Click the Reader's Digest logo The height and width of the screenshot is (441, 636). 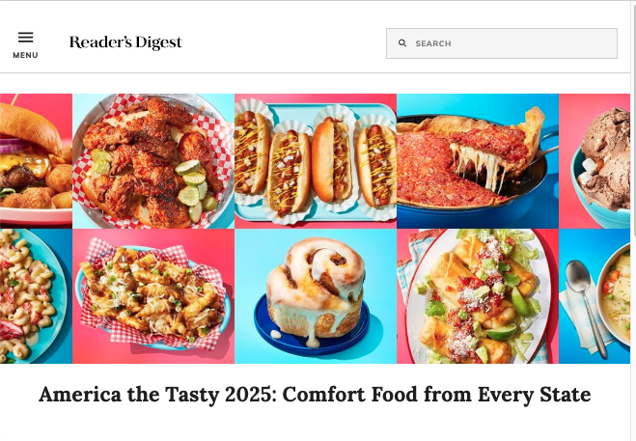coord(125,42)
